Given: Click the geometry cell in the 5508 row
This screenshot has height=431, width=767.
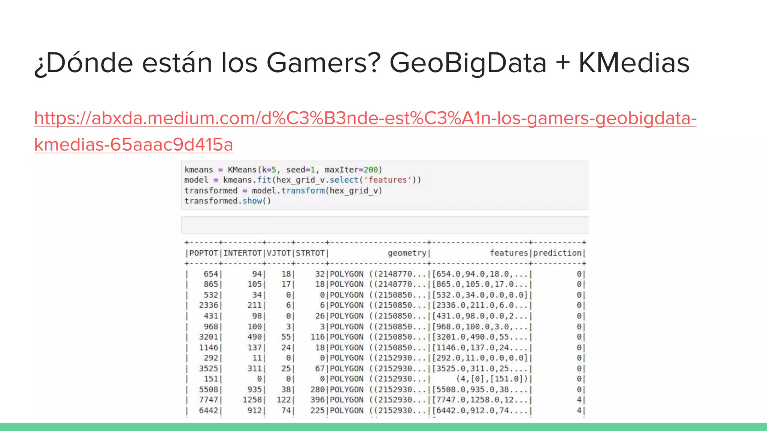Looking at the screenshot, I should click(378, 389).
